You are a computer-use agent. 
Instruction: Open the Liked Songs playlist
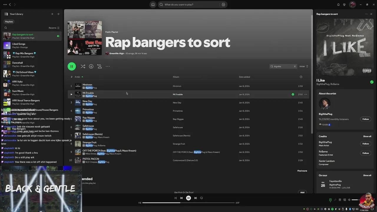32,45
